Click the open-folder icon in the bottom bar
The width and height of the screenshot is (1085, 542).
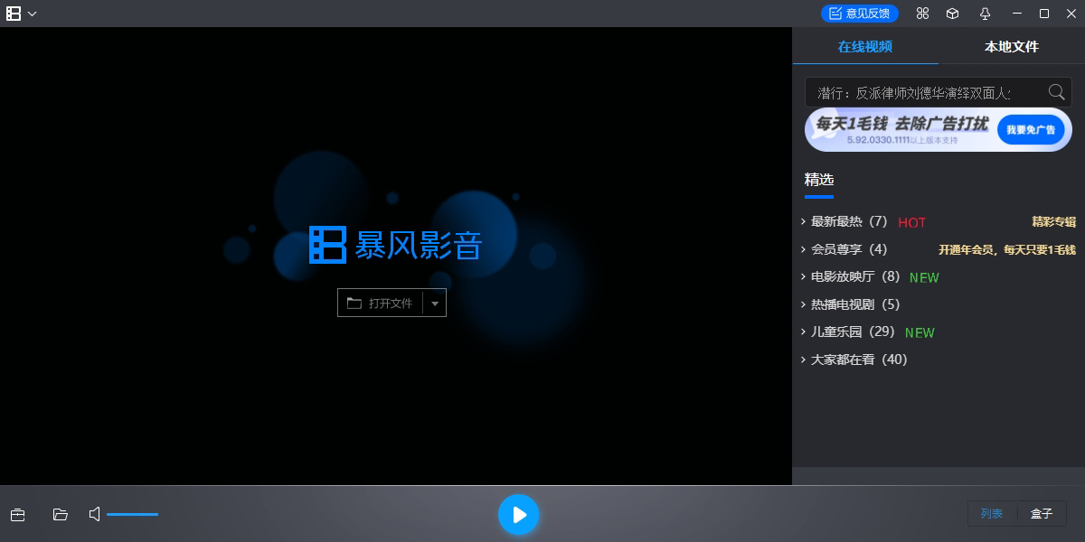coord(61,515)
